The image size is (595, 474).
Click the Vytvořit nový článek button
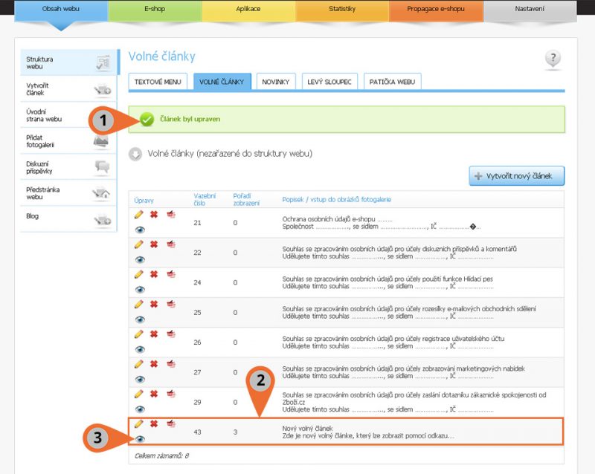click(x=517, y=176)
